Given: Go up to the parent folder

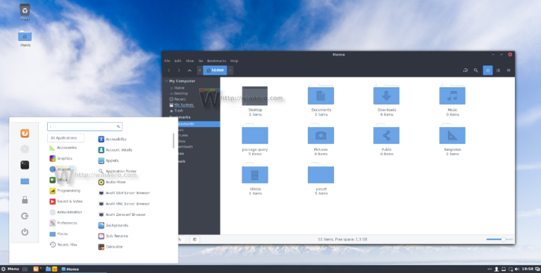Looking at the screenshot, I should coord(189,70).
